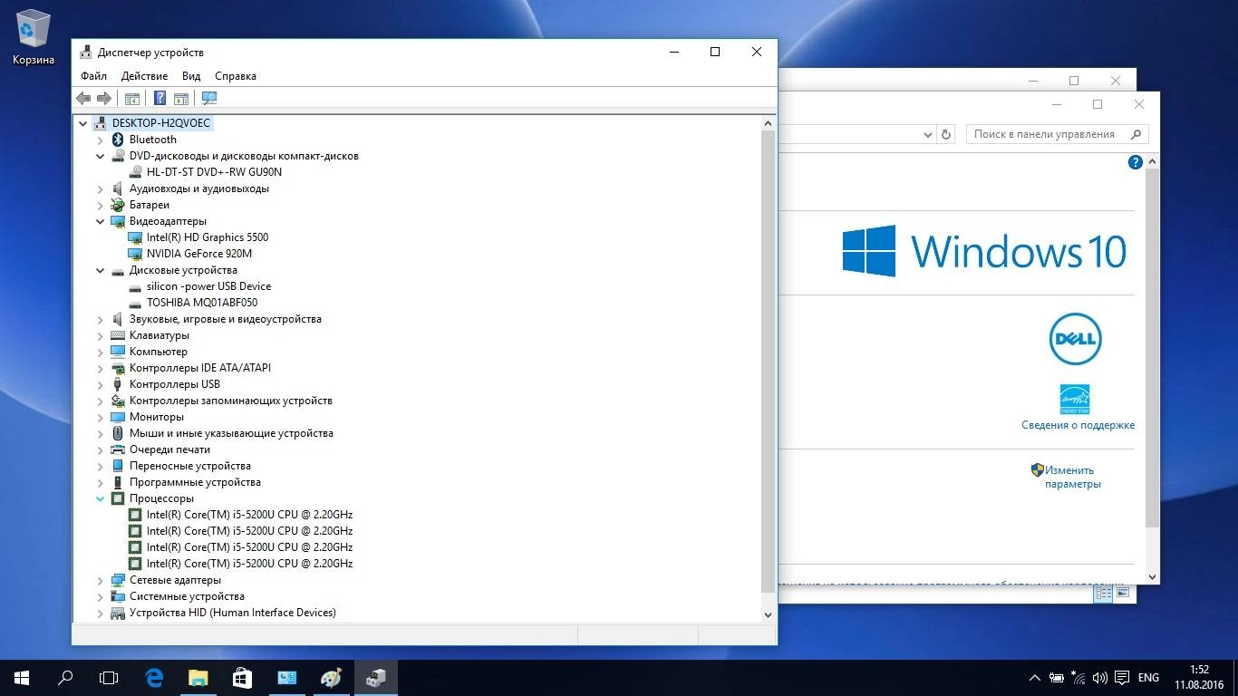
Task: Click Device Manager scrollbar up arrow
Action: click(x=768, y=123)
